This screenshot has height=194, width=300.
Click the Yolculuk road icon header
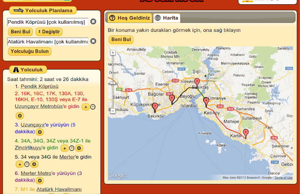28,69
